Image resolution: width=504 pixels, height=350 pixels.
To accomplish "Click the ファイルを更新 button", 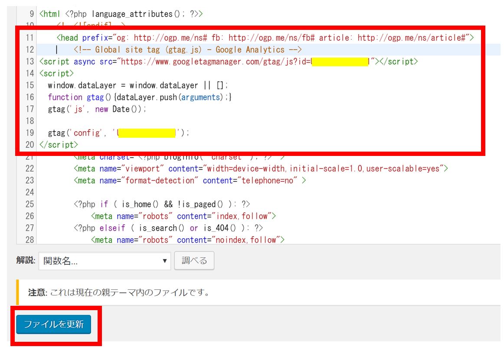I will click(53, 324).
